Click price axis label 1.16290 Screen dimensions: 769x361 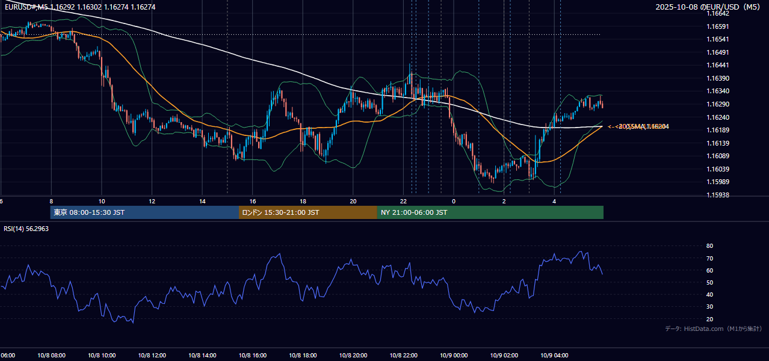[x=717, y=104]
